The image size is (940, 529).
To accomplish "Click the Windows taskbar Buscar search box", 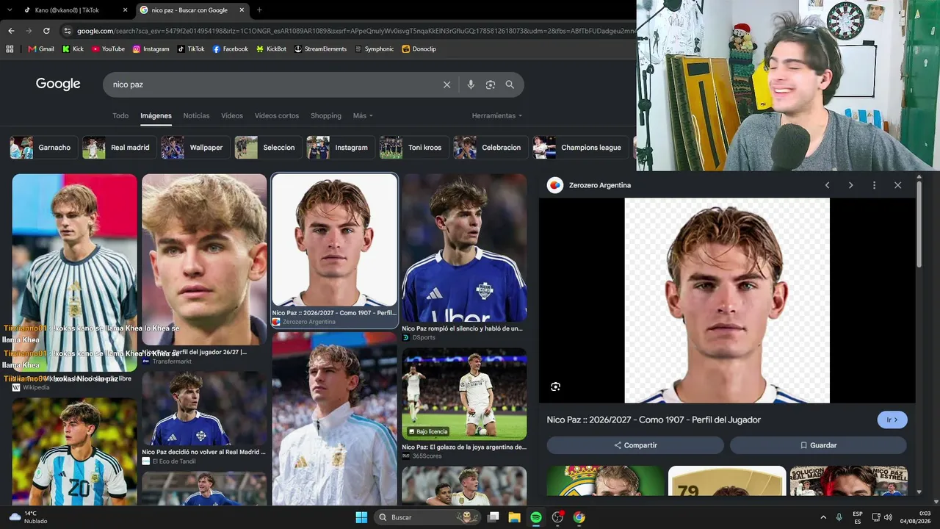I will [427, 517].
